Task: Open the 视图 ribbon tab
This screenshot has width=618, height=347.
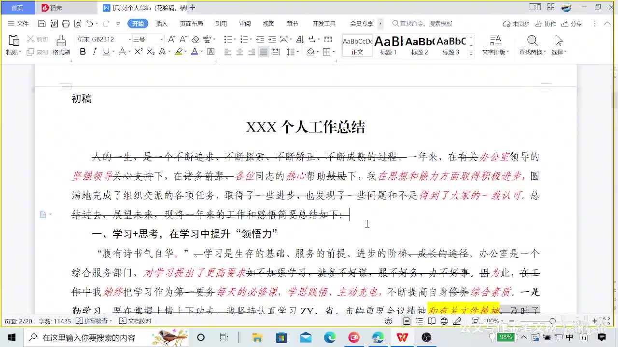Action: coord(268,24)
